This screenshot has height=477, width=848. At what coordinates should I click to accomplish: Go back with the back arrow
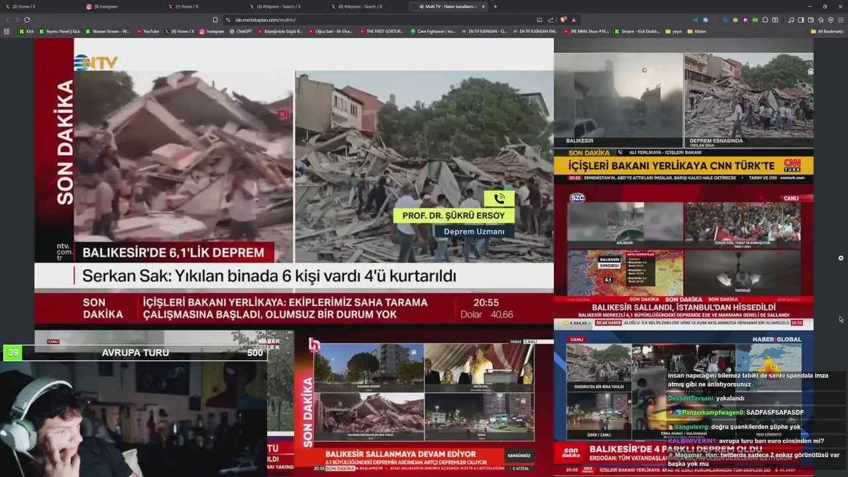(8, 20)
